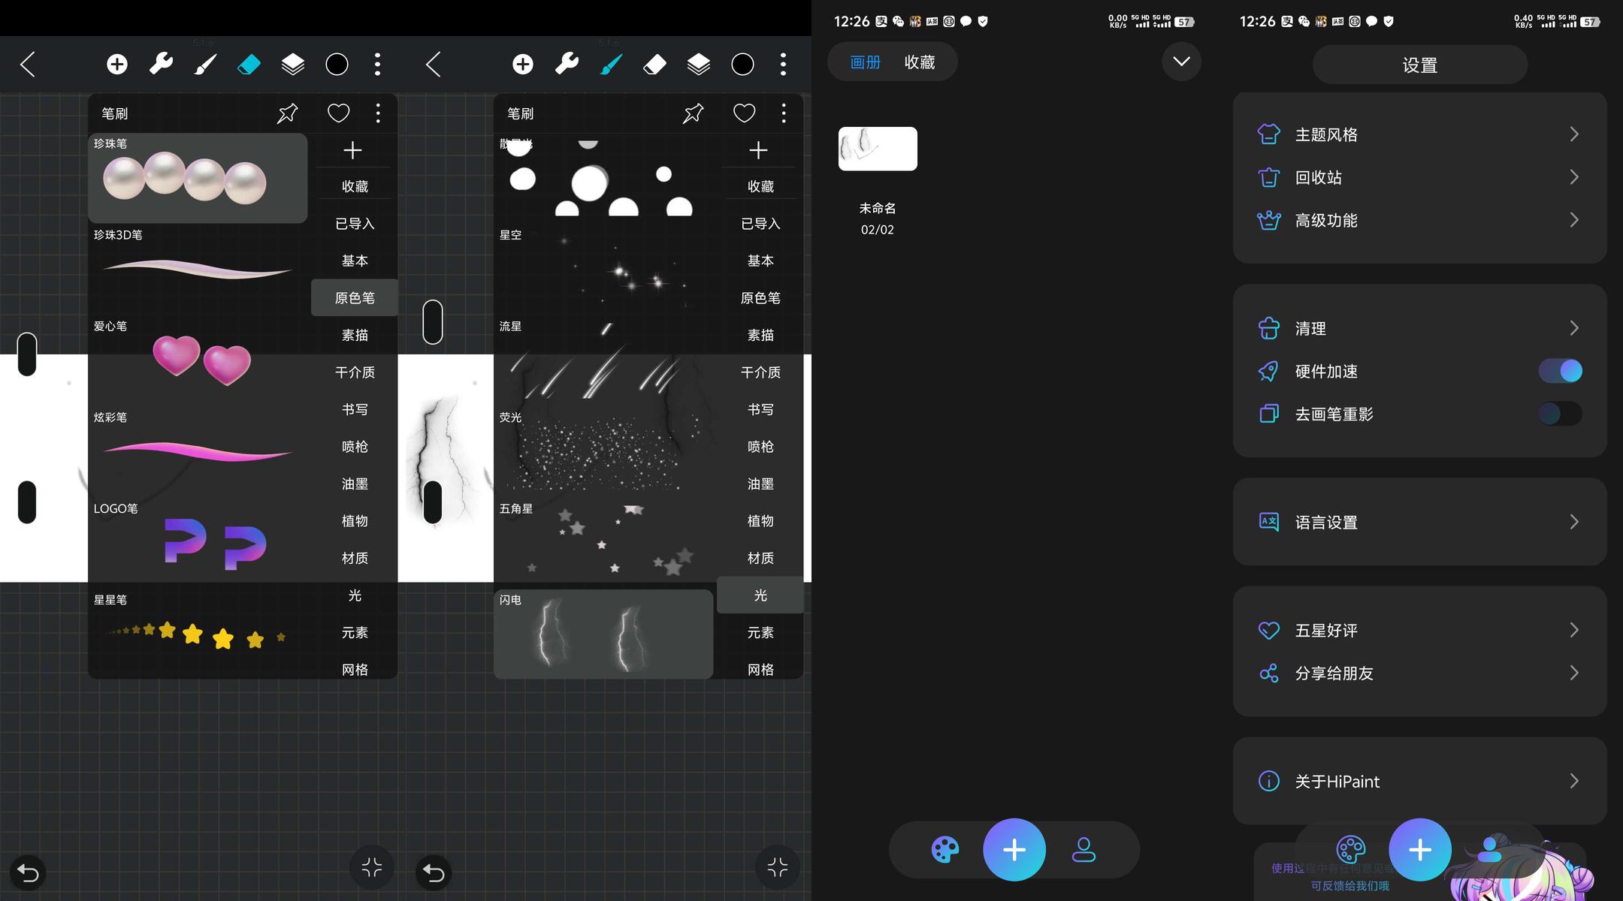
Task: Open profile icon in gallery bottom bar
Action: [x=1083, y=850]
